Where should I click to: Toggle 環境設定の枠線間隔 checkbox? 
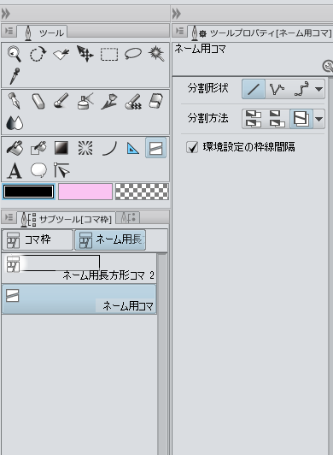[x=192, y=147]
